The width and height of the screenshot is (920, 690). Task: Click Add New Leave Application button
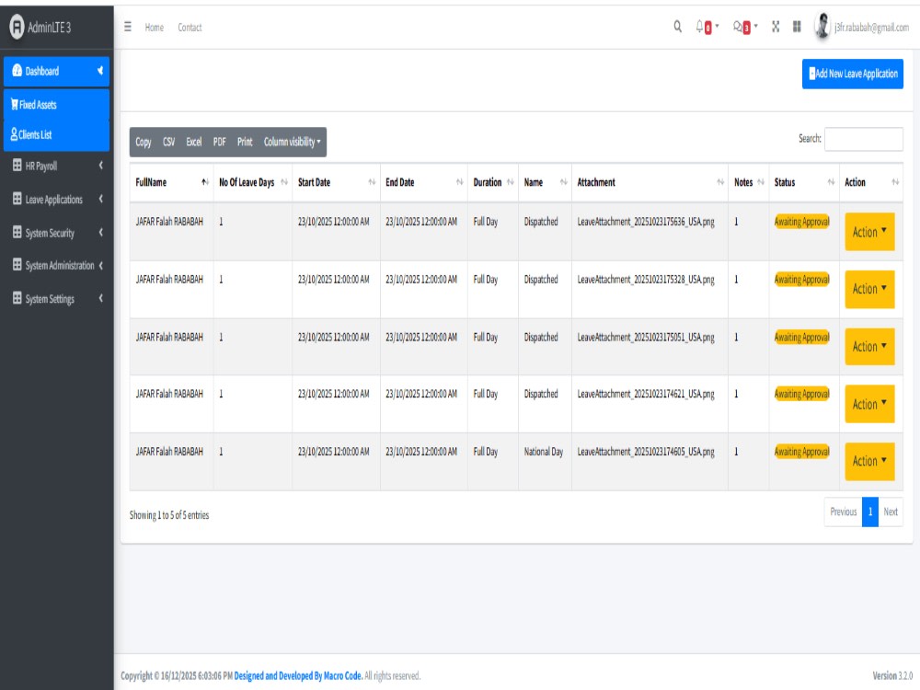[853, 74]
